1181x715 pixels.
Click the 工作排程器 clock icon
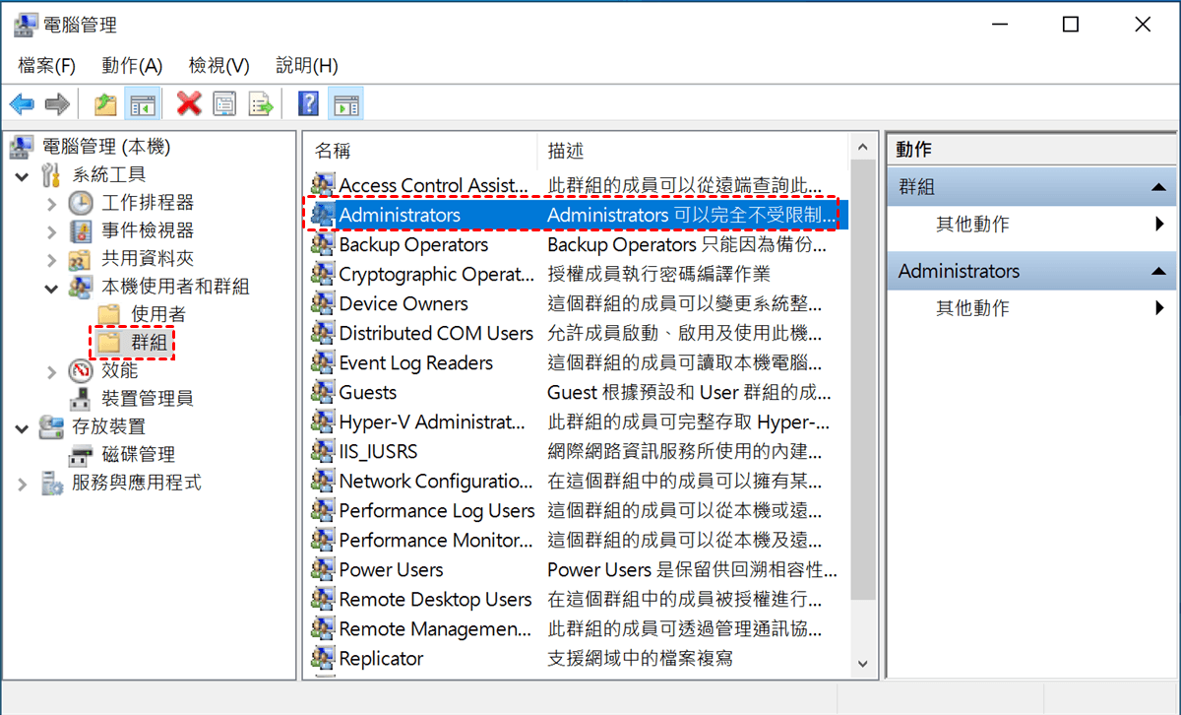81,203
